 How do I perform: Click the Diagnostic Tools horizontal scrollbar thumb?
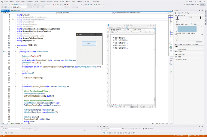click(x=199, y=42)
